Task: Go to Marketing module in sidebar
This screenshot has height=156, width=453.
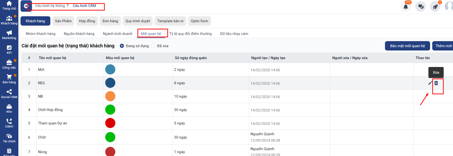Action: 9,35
